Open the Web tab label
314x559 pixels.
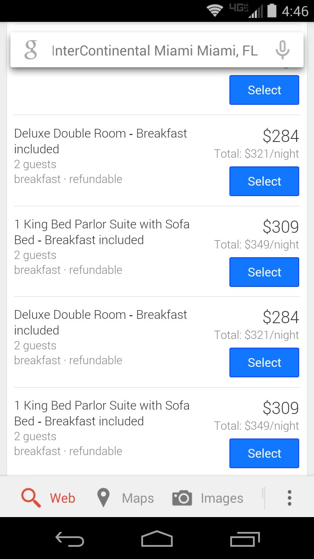point(62,498)
